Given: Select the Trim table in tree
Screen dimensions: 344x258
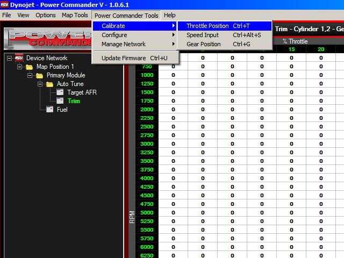Looking at the screenshot, I should [74, 101].
